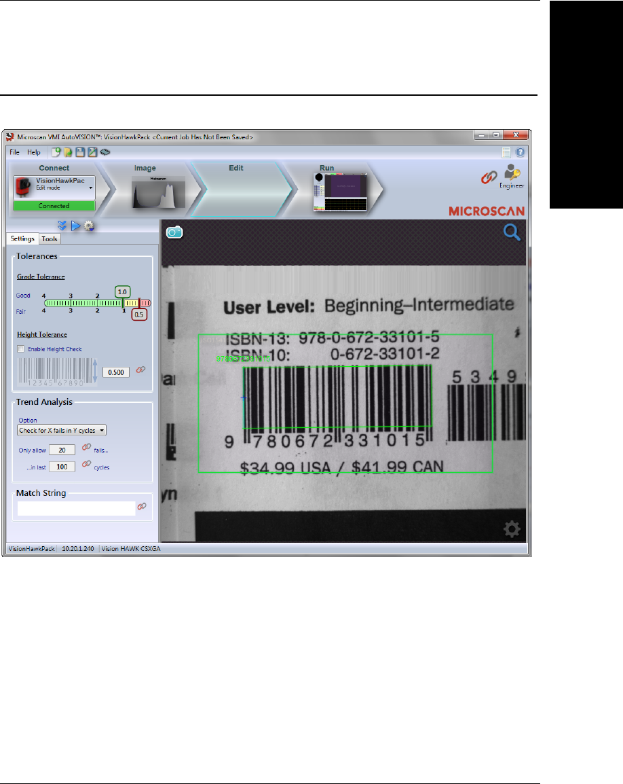Click VisionHawkPack name in status bar
This screenshot has width=623, height=784.
tap(31, 548)
